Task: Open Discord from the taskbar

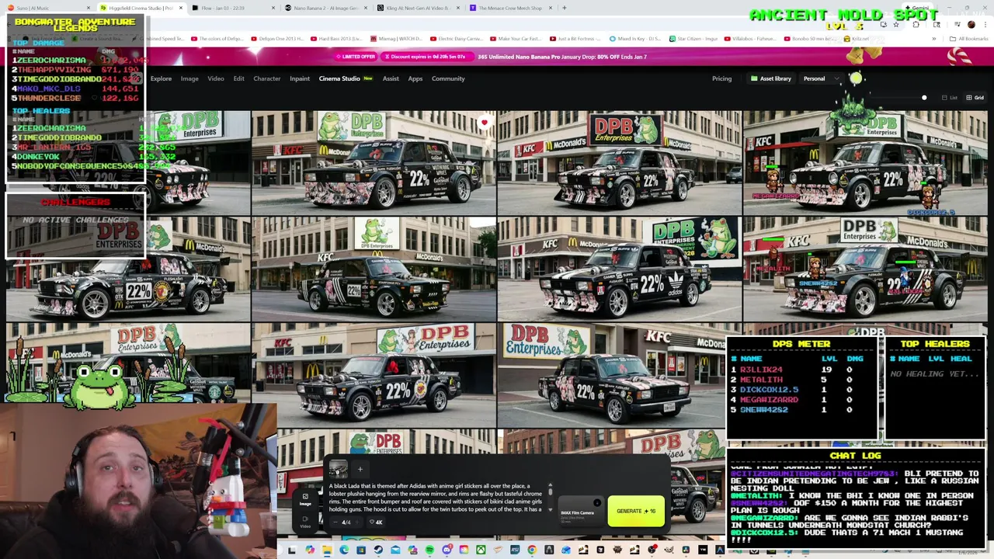Action: [447, 550]
